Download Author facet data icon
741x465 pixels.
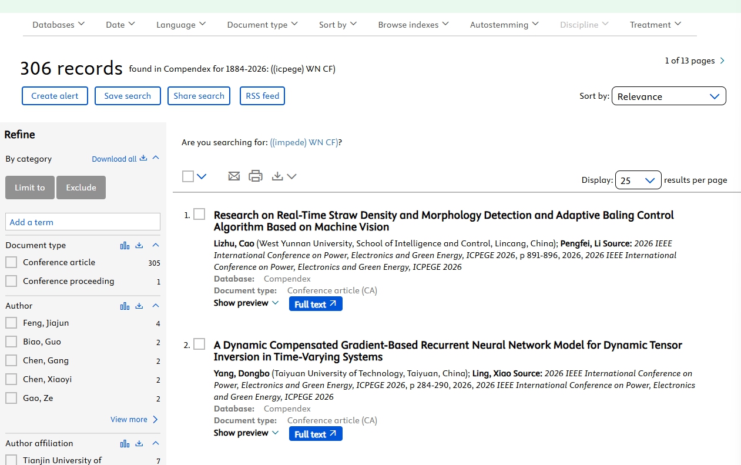tap(139, 306)
